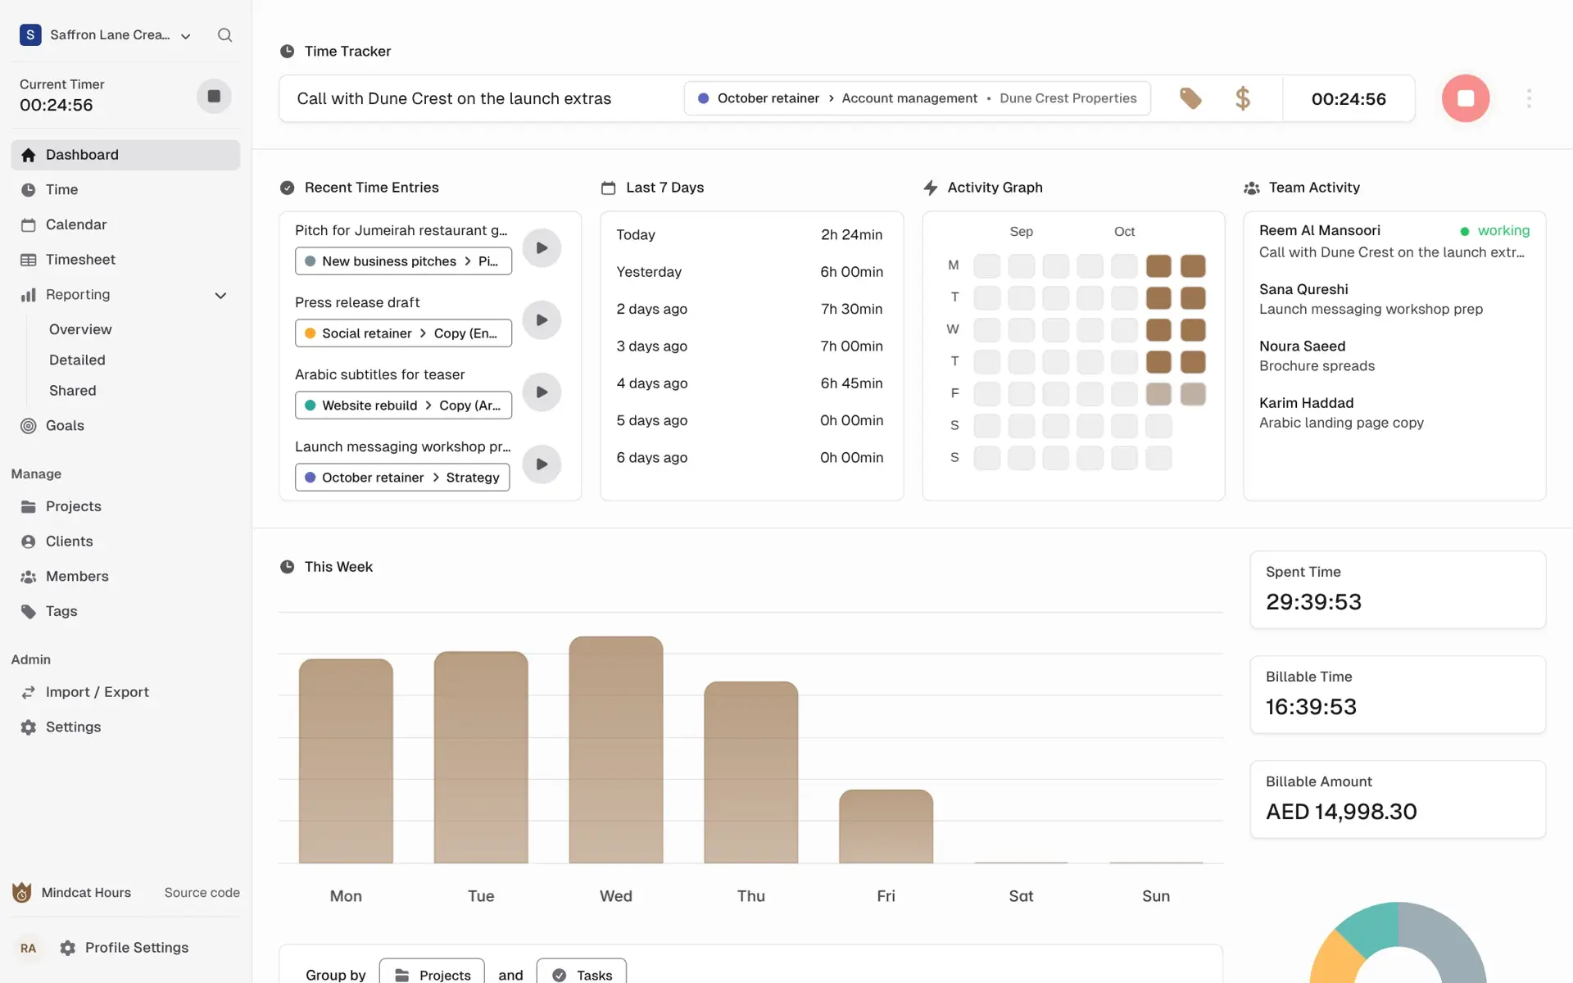This screenshot has height=983, width=1573.
Task: Click the Friday bar in This Week chart
Action: click(886, 827)
